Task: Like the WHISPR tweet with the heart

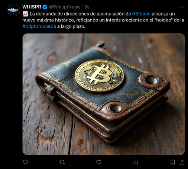Action: point(99,162)
